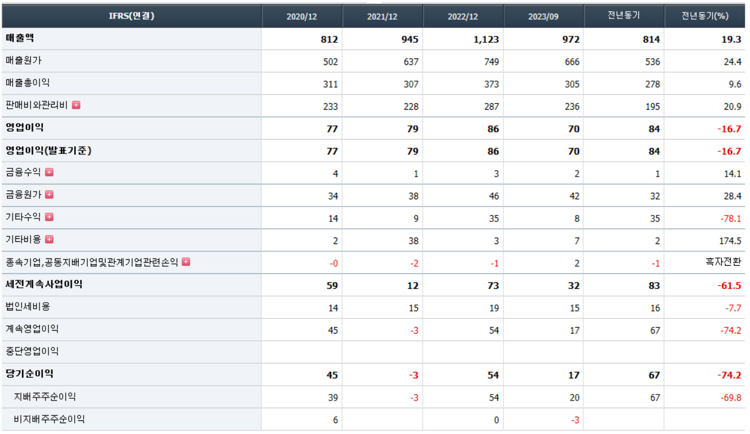Click 법인세비용 growth value -7.7
This screenshot has width=750, height=434.
click(733, 308)
